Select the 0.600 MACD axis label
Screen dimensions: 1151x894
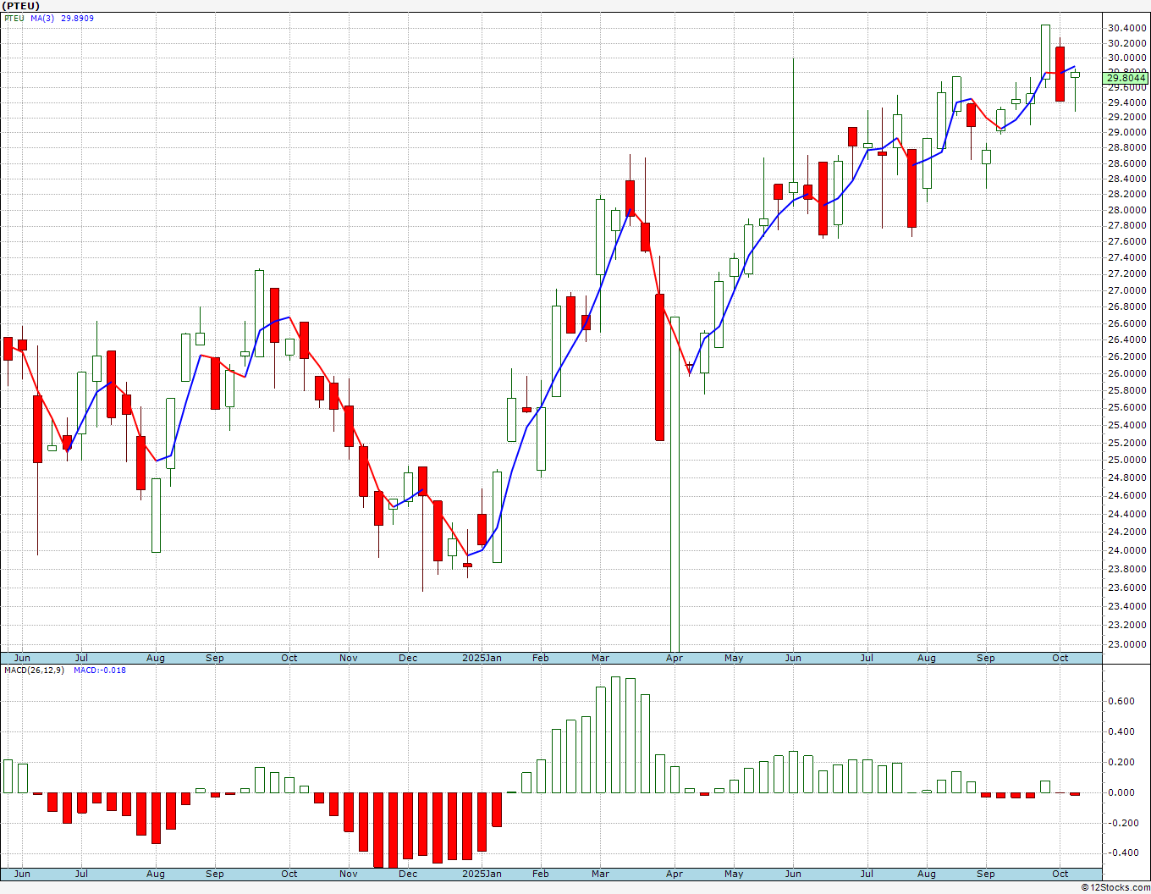point(1122,701)
